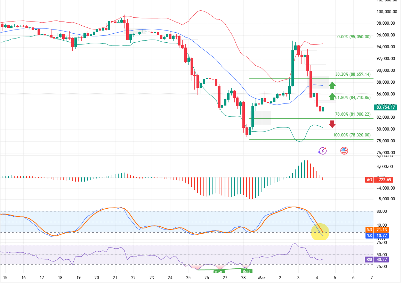Click the 80.00 stochastic scale label
This screenshot has width=402, height=284.
coord(382,211)
